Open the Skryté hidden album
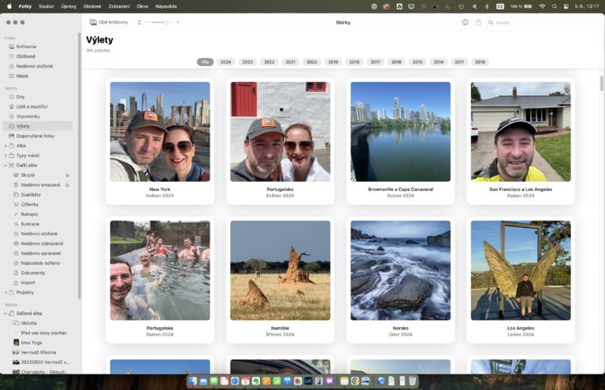 (28, 175)
